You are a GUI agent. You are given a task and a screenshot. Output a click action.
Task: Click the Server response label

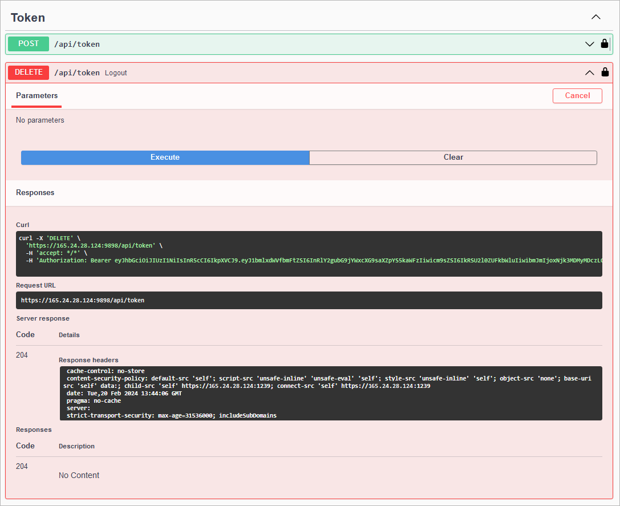[x=43, y=318]
